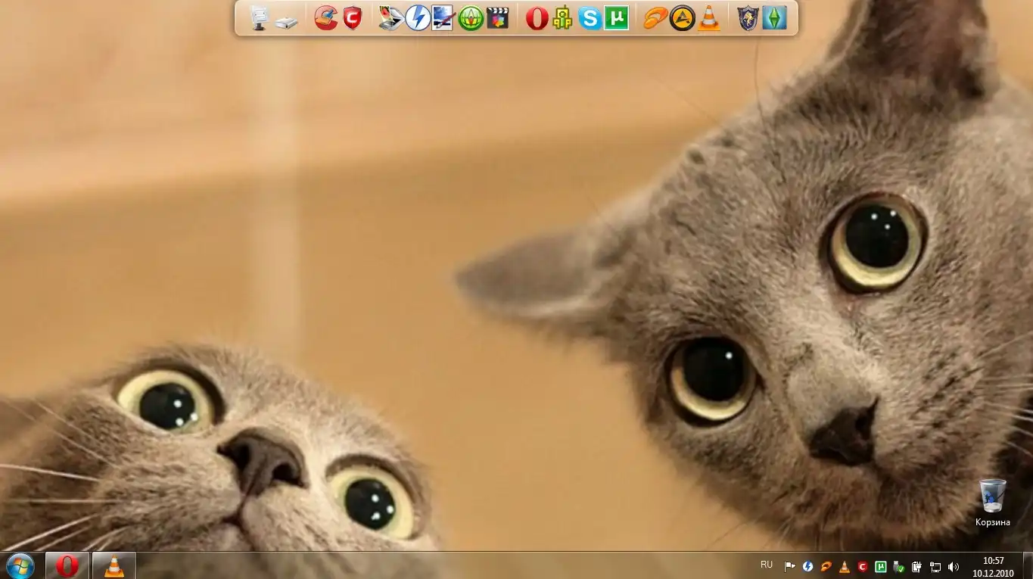
Task: Open the Computer icon in dock
Action: click(x=260, y=18)
